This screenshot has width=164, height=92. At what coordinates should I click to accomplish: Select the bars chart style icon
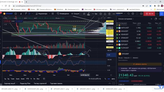tap(26, 14)
